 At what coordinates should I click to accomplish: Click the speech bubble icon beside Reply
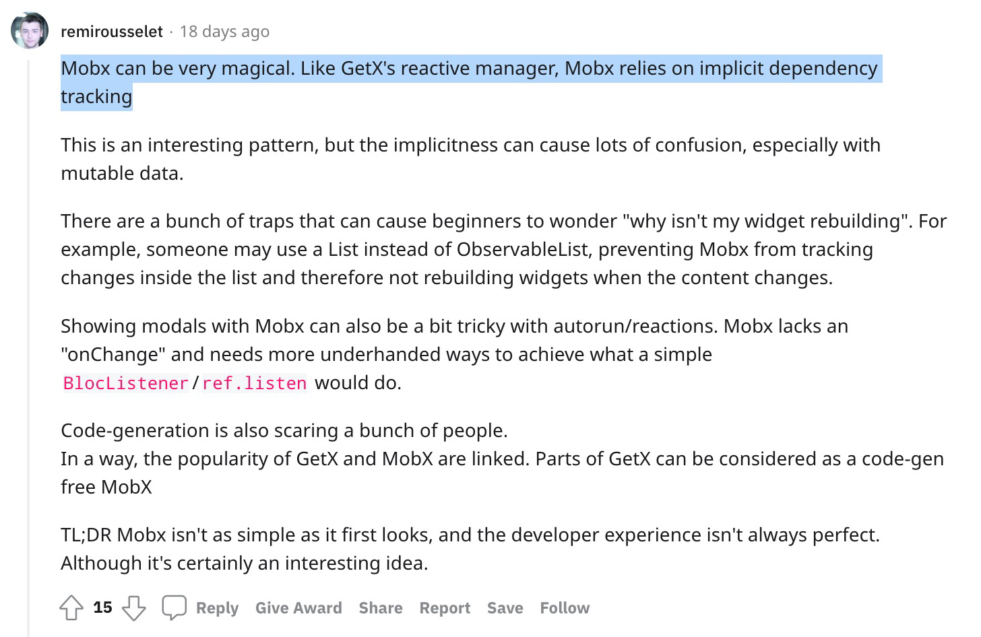click(174, 607)
